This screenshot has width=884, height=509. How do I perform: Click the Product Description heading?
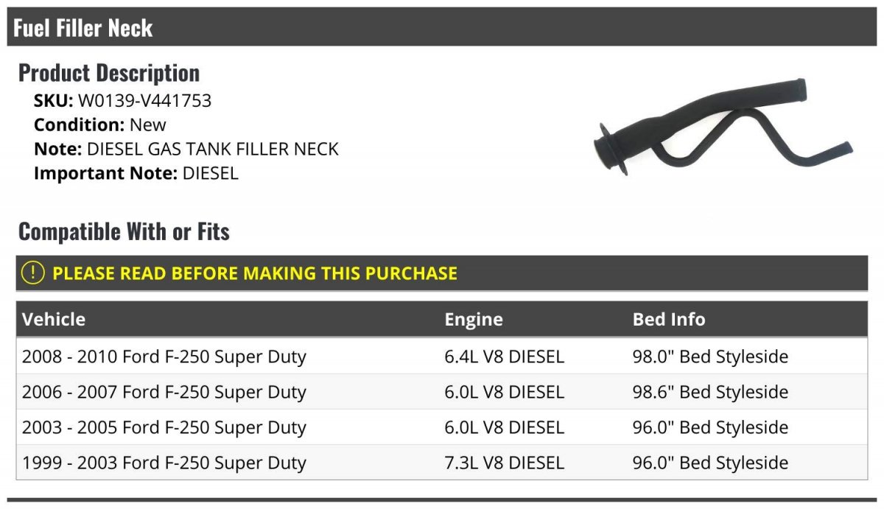[109, 73]
